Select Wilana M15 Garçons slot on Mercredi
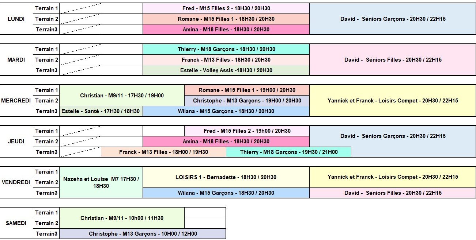Screen dimensions: 476x240 tap(226, 111)
